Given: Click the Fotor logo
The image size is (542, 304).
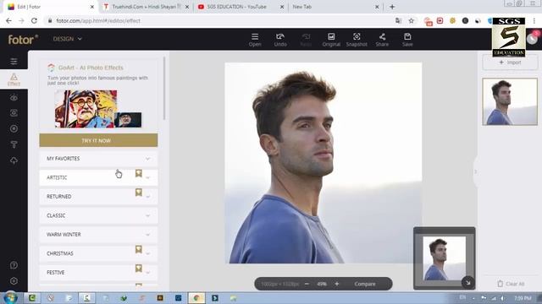Looking at the screenshot, I should tap(23, 40).
